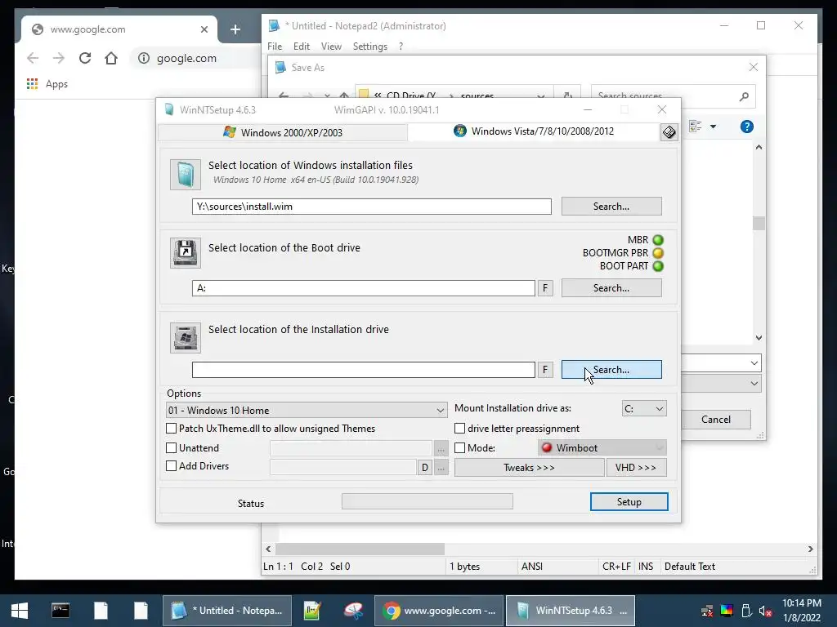Open Notepad2 Settings menu

pyautogui.click(x=370, y=47)
